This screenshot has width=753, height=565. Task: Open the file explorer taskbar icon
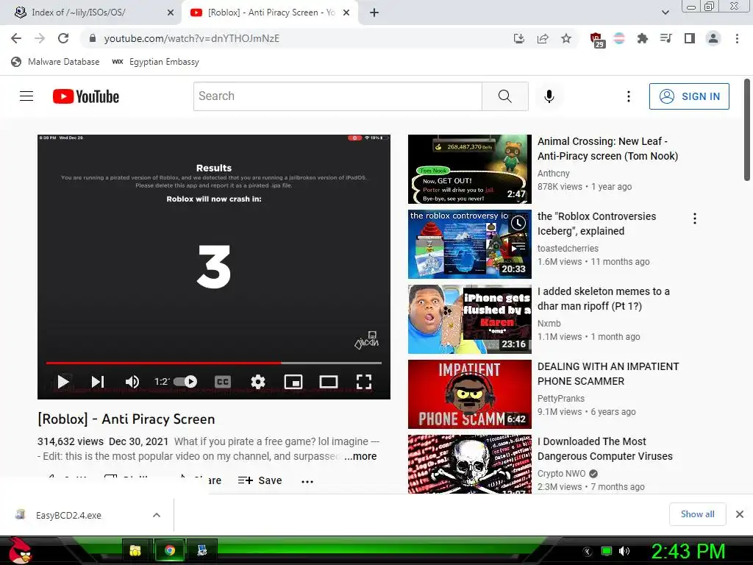click(135, 550)
